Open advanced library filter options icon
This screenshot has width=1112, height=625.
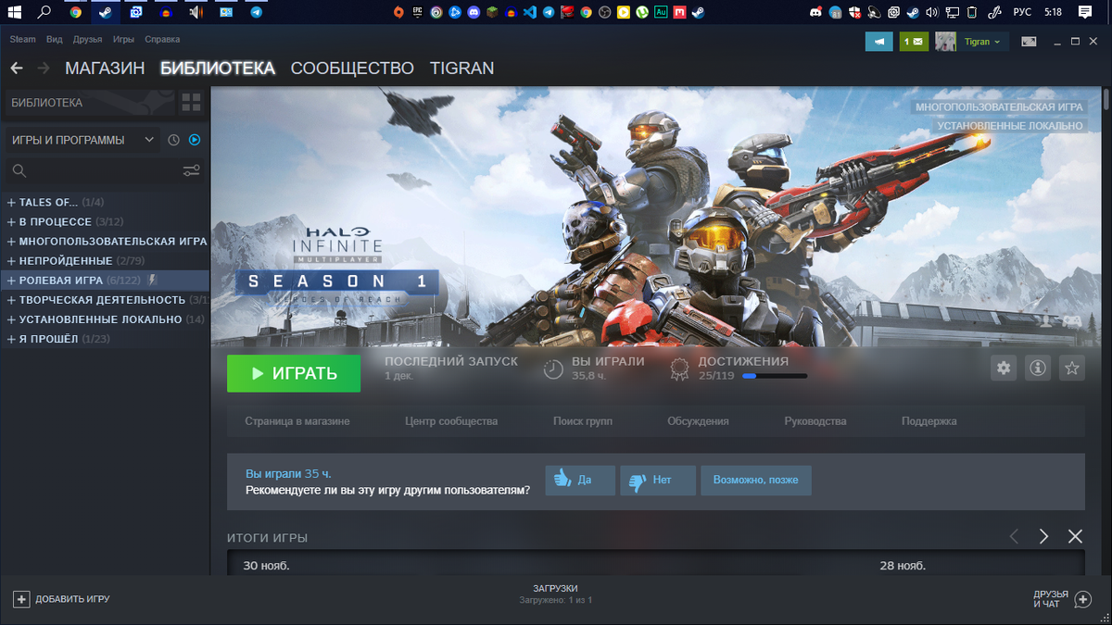[x=191, y=170]
